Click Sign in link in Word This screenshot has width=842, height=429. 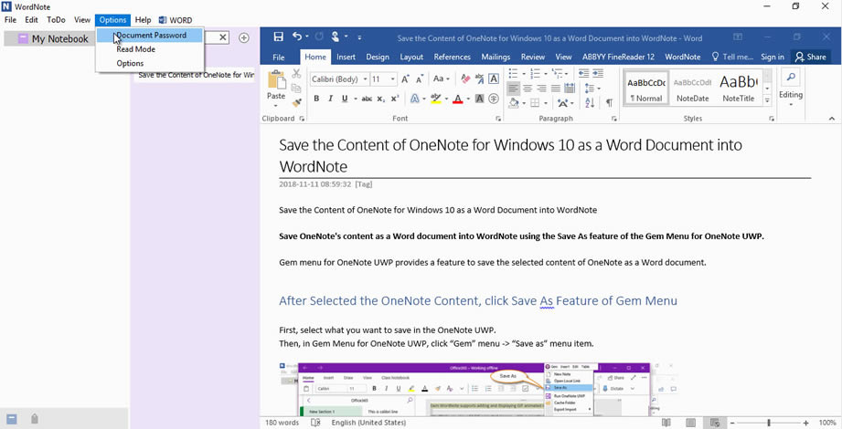click(772, 57)
